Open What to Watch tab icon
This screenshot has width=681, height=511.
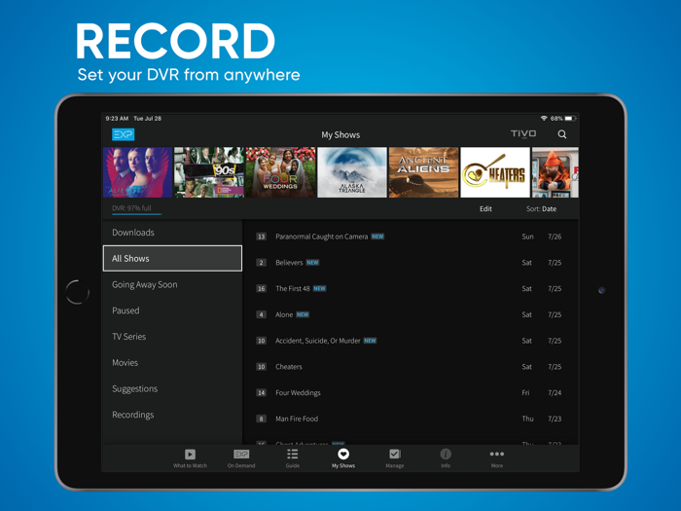190,455
